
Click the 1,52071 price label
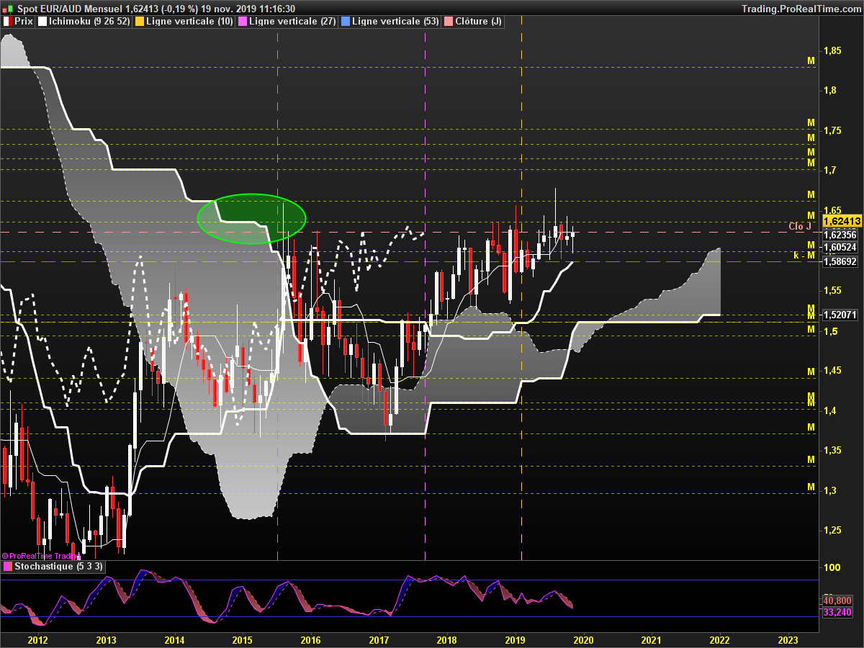(840, 315)
